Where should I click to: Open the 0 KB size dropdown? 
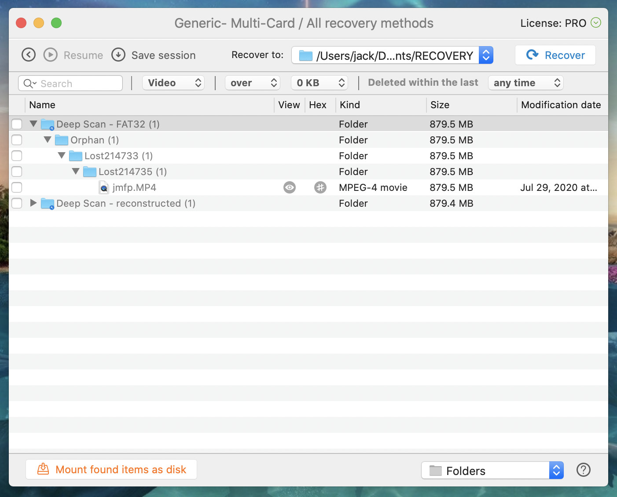320,83
